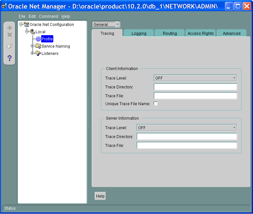Viewport: 253px width, 214px height.
Task: Open the File menu
Action: [22, 16]
